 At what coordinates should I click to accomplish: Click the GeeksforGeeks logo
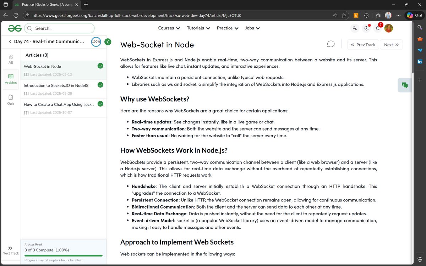[15, 28]
